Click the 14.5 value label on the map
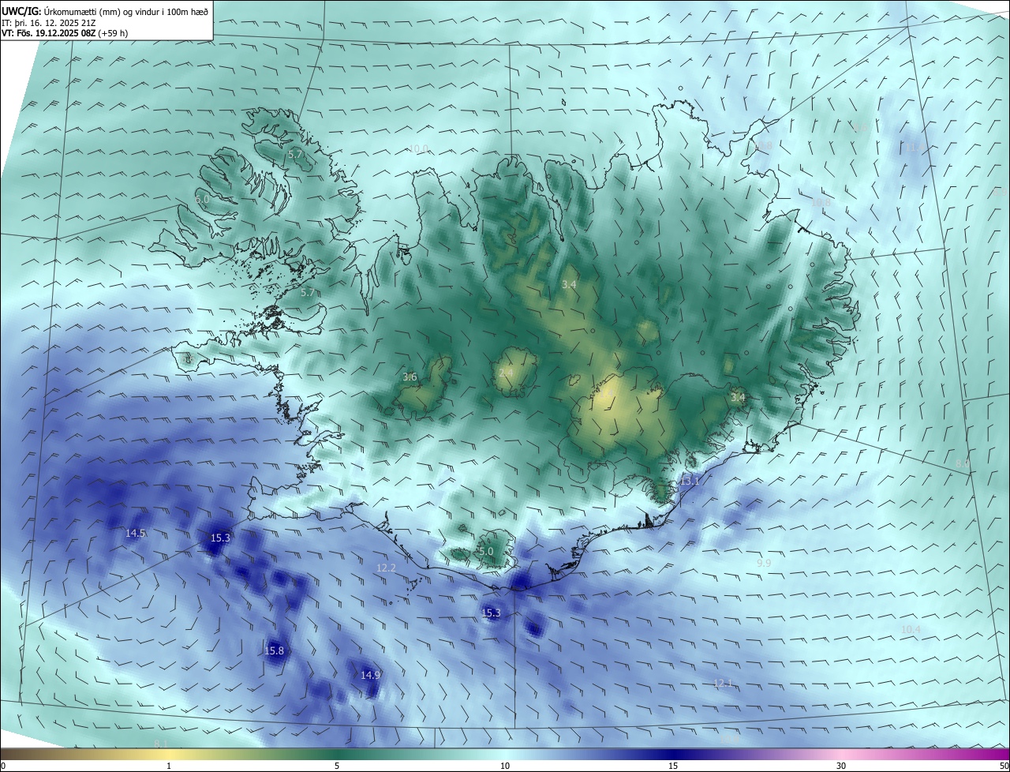Screen dimensions: 1010x772 [x=135, y=533]
